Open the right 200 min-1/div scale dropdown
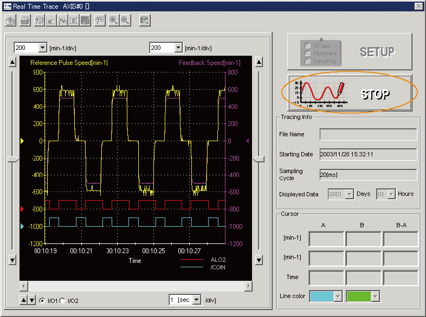Viewport: 426px width, 317px height. click(178, 48)
